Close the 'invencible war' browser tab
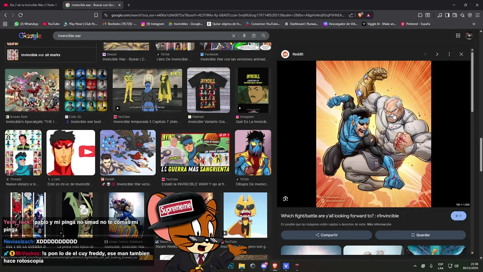The image size is (483, 272). click(x=120, y=5)
